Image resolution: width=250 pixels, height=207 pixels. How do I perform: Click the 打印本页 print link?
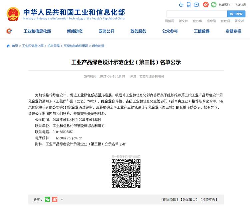(209, 200)
